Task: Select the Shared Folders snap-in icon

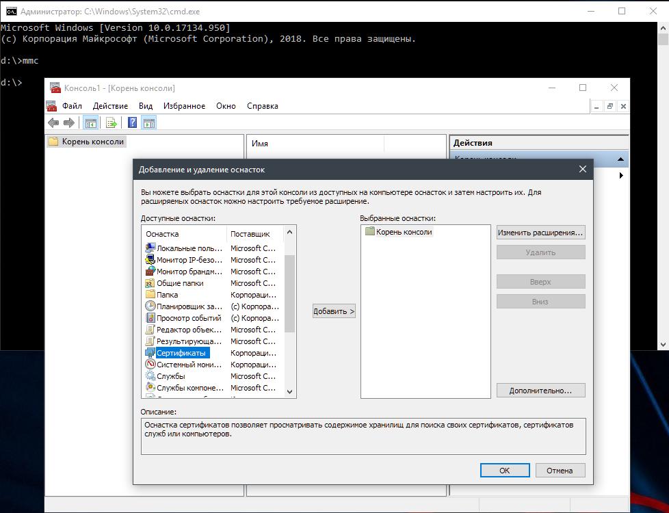Action: pos(150,283)
